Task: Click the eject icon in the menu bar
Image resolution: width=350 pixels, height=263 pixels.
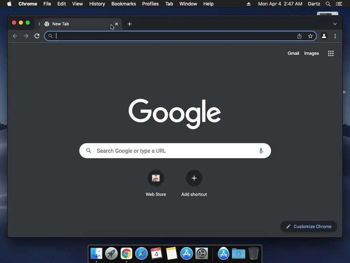Action: 248,4
